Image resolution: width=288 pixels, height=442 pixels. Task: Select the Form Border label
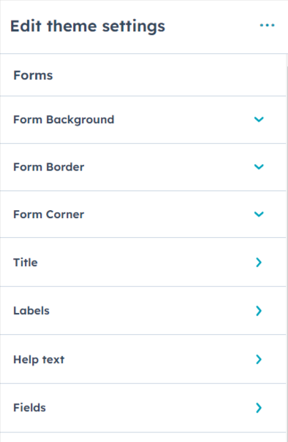click(x=49, y=167)
